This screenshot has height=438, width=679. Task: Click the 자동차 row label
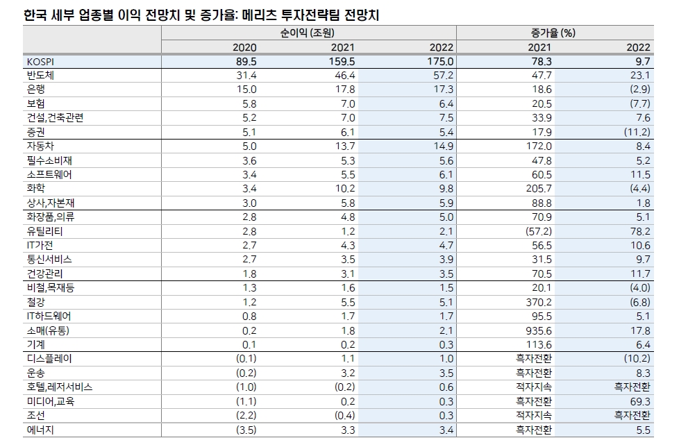point(38,145)
